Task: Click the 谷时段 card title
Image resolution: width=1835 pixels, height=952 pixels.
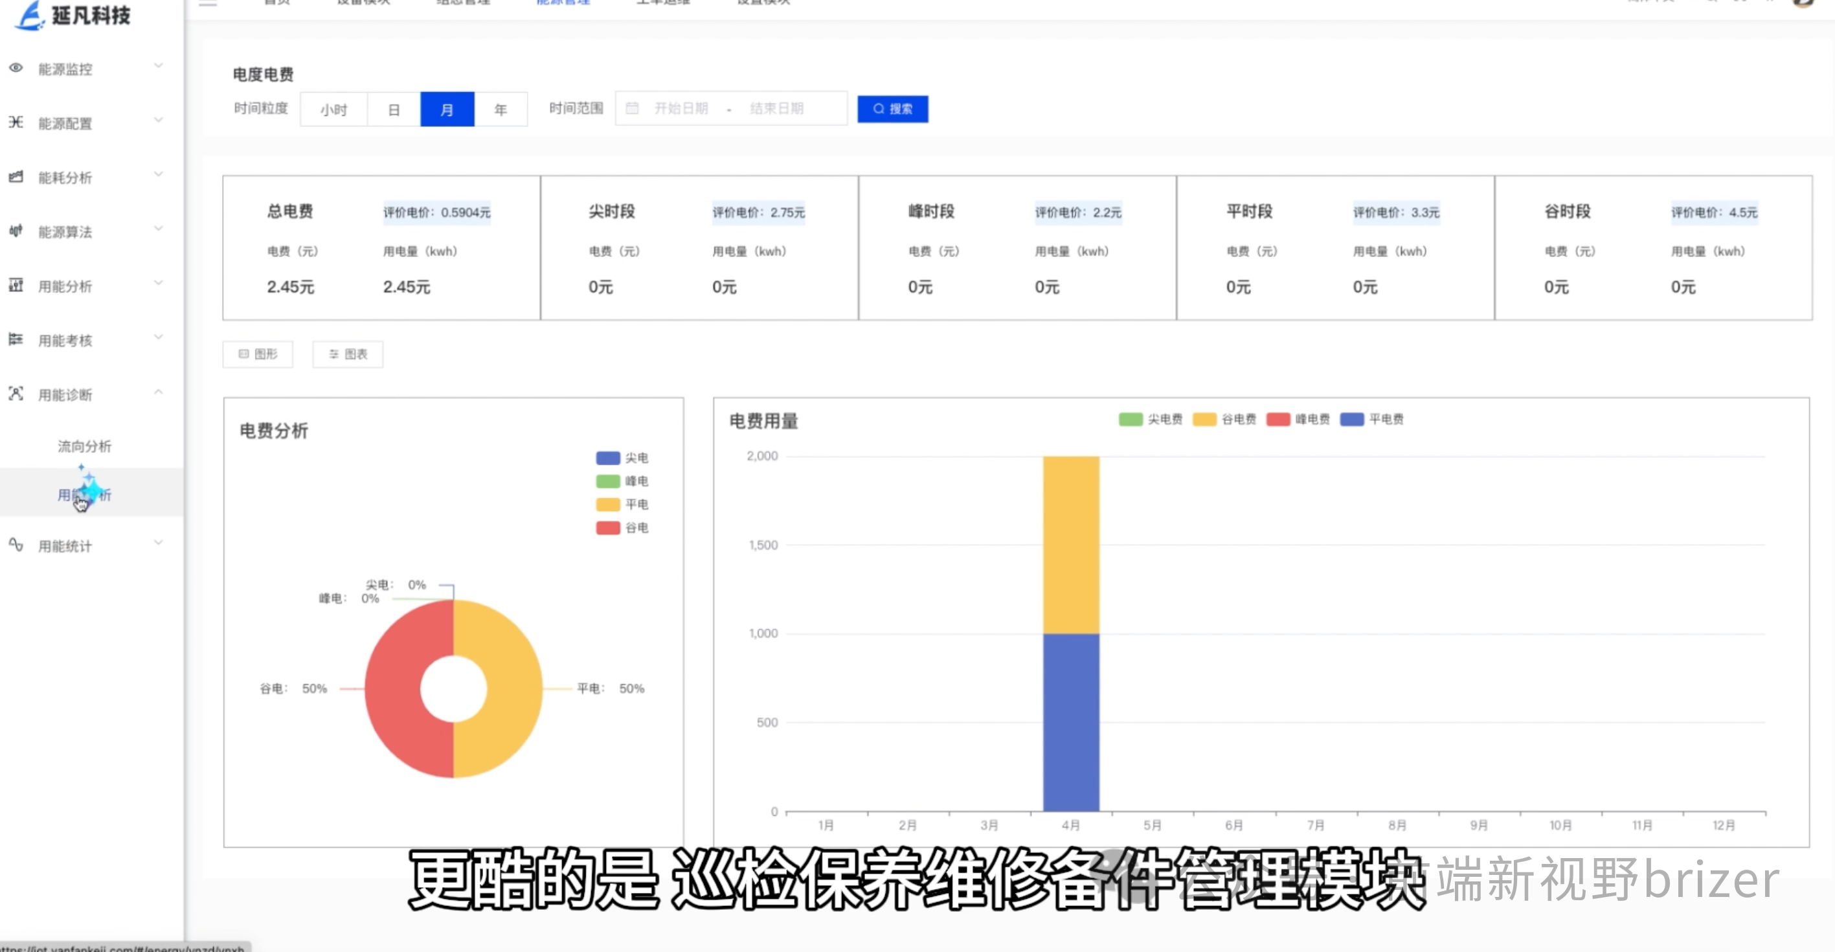Action: (1567, 212)
